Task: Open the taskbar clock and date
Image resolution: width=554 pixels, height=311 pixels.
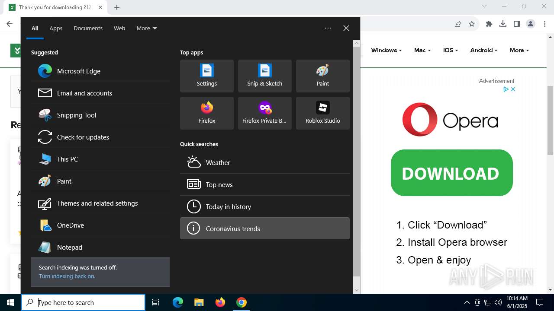Action: coord(517,302)
